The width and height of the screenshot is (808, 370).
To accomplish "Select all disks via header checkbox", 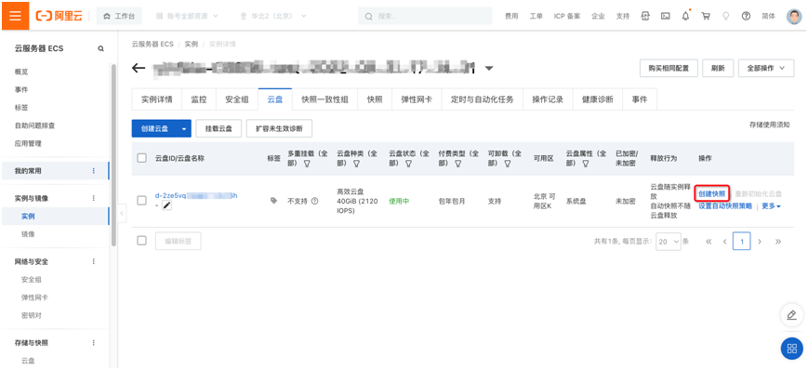I will 141,158.
